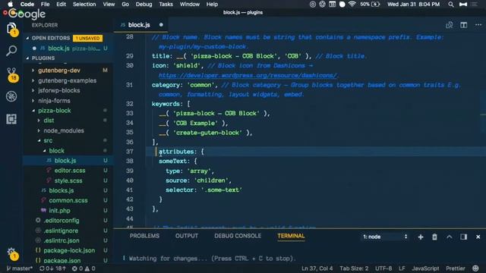Click the errors and warnings status indicator

tap(84, 268)
